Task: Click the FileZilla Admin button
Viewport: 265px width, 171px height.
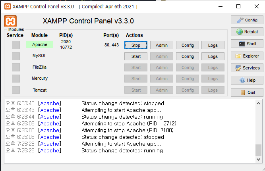Action: tap(162, 67)
